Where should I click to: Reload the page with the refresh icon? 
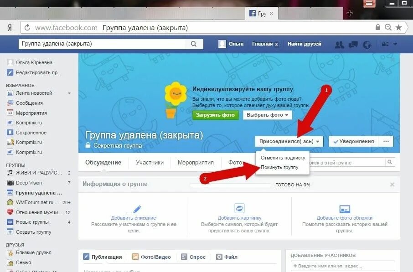tap(27, 27)
